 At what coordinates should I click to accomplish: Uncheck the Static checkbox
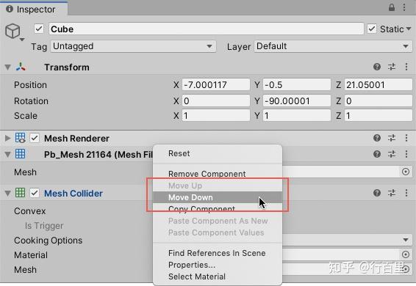tap(372, 29)
